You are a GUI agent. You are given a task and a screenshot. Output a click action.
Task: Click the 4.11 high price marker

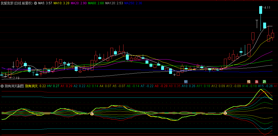point(267,8)
